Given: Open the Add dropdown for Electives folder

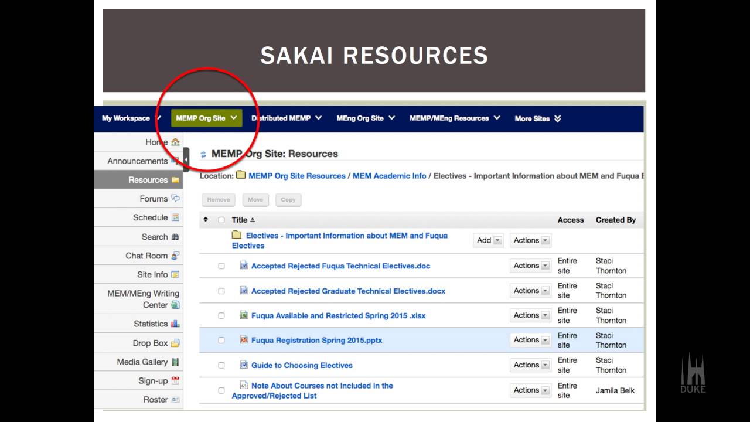Looking at the screenshot, I should pyautogui.click(x=489, y=240).
